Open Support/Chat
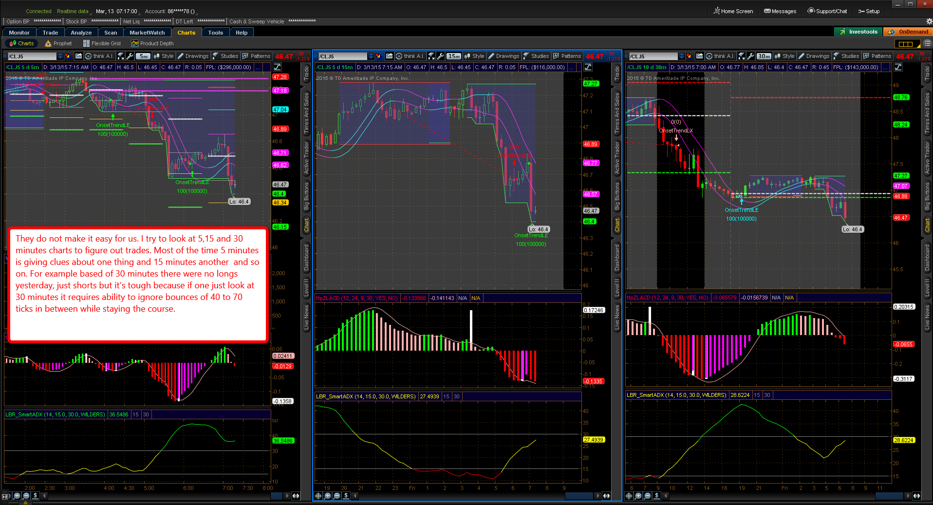The width and height of the screenshot is (933, 505). tap(827, 11)
